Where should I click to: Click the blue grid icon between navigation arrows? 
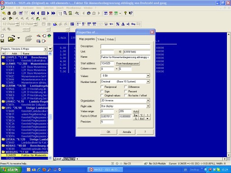click(43, 13)
